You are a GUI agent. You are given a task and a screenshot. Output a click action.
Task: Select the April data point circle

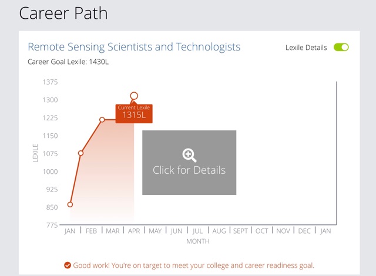134,96
